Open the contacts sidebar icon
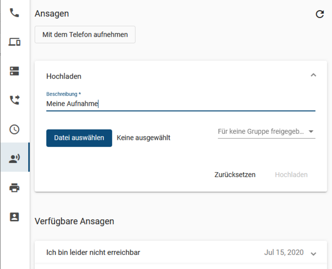The image size is (332, 269). pos(15,217)
